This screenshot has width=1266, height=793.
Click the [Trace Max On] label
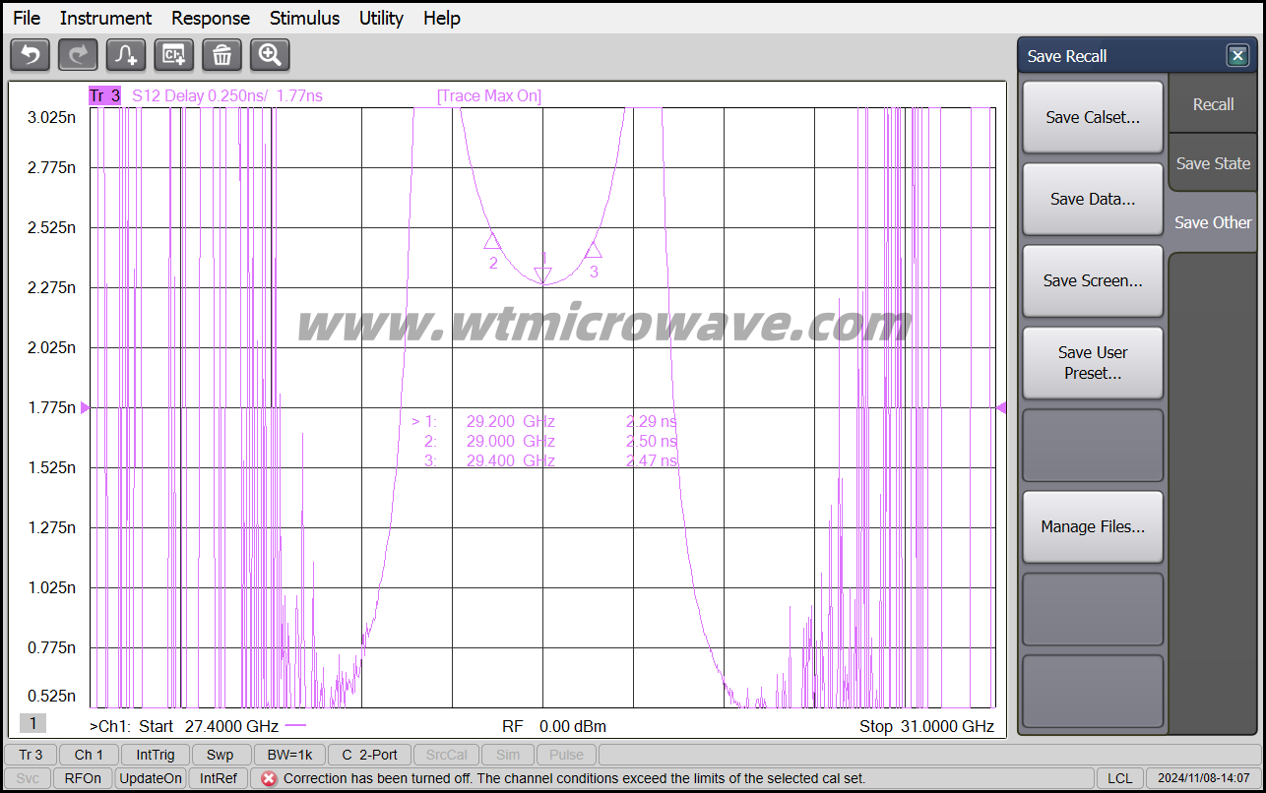[x=489, y=95]
